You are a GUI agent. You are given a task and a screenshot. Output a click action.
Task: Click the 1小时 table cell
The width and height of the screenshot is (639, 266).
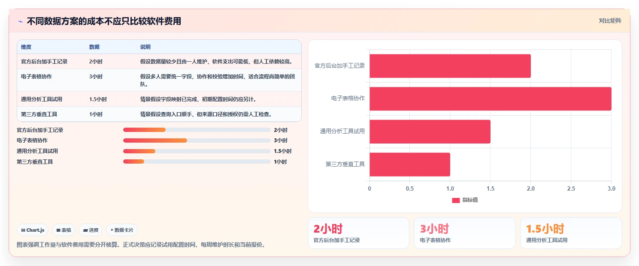click(x=96, y=114)
